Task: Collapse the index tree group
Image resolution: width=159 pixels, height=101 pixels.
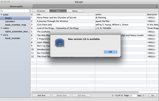Action: click(x=1, y=28)
